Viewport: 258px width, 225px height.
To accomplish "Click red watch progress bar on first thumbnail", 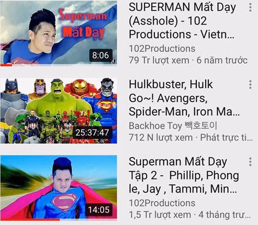I will point(6,65).
